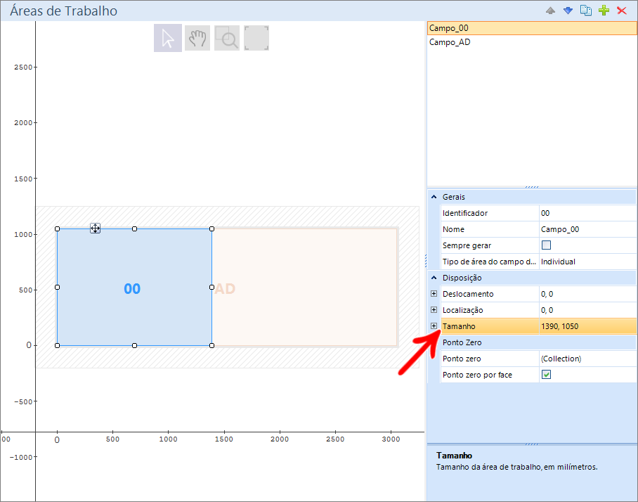Image resolution: width=638 pixels, height=502 pixels.
Task: Move work area up with gray arrow
Action: coord(550,11)
